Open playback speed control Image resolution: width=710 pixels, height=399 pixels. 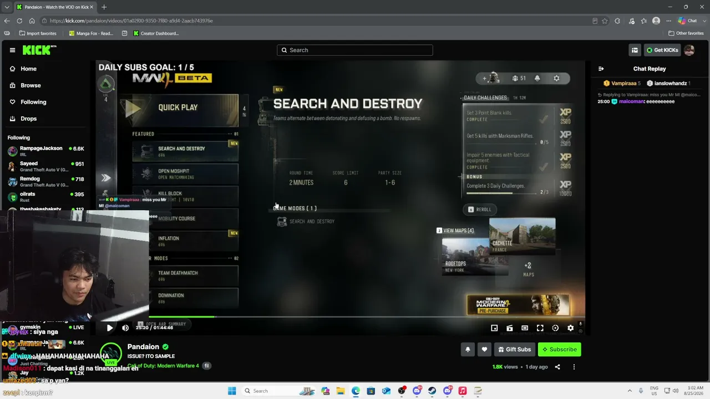click(555, 328)
